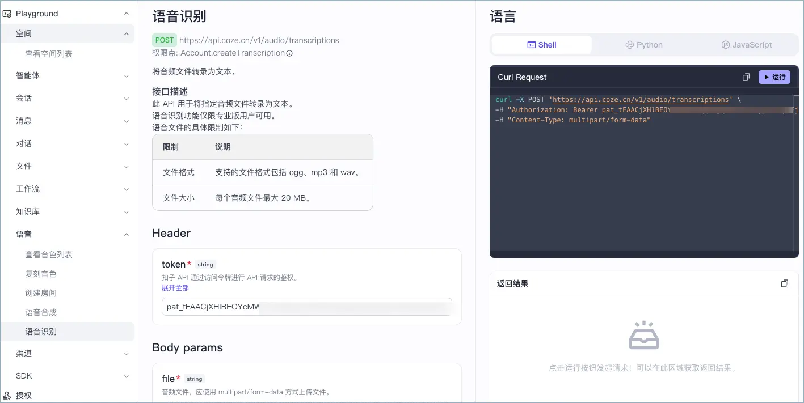Click the POST method badge
Screen dimensions: 804x403
click(x=165, y=40)
